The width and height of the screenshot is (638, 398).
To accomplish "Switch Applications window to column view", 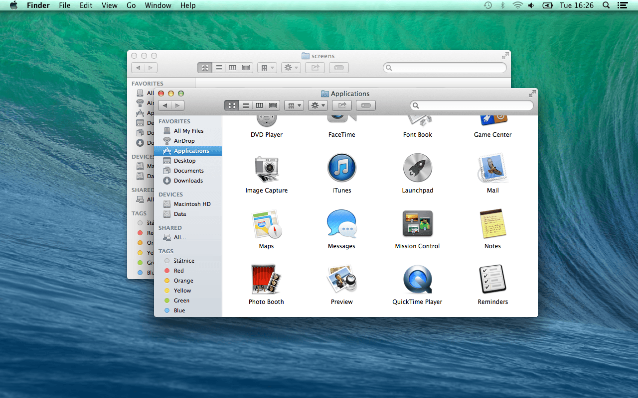I will [259, 105].
